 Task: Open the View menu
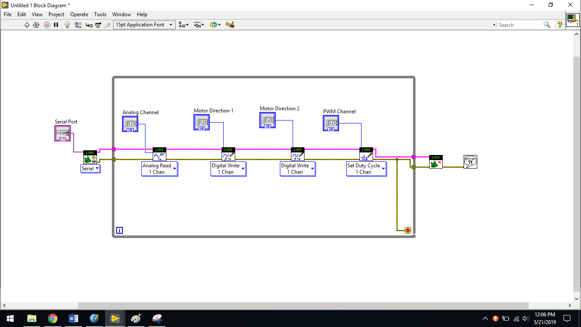pos(37,14)
